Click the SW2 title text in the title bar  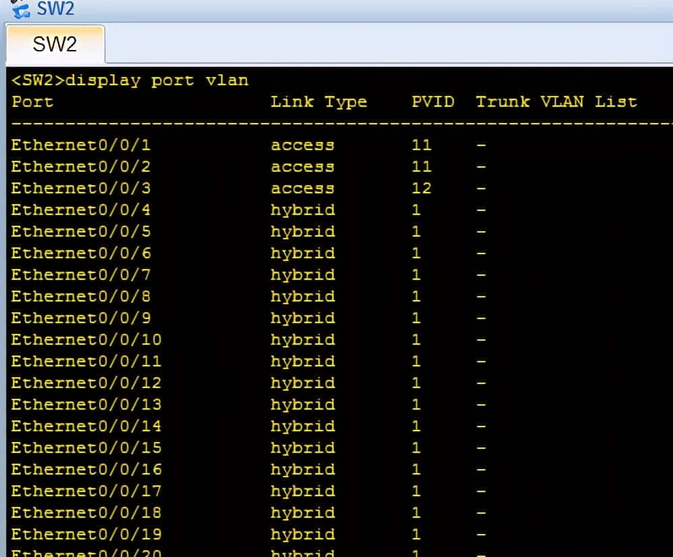point(55,8)
